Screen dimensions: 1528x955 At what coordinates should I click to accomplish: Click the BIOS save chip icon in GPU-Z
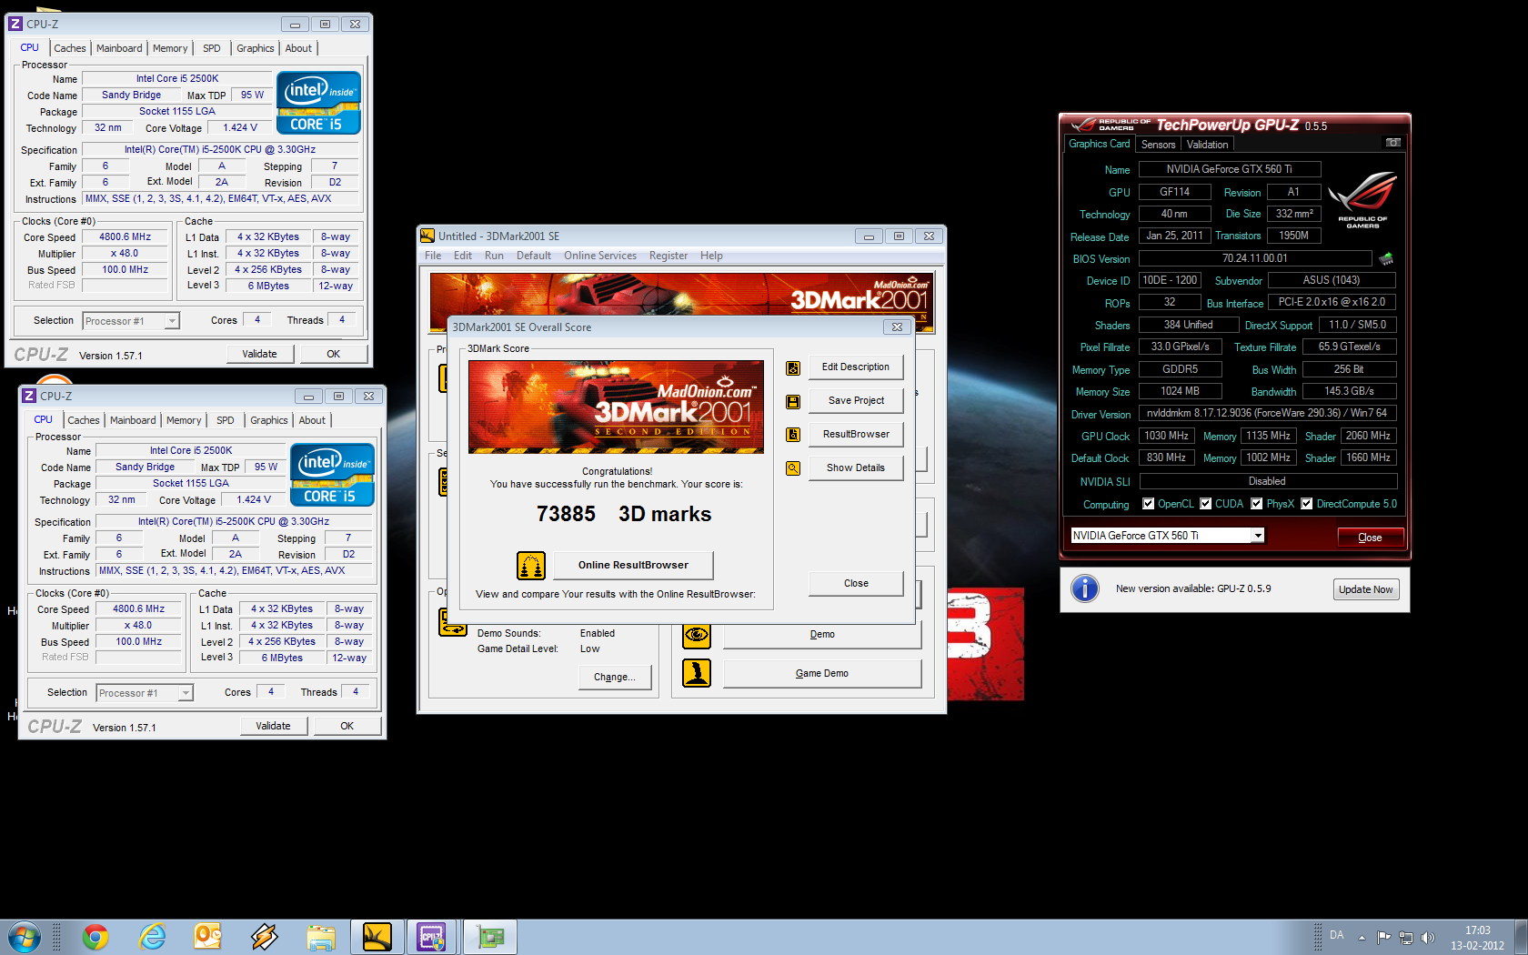pyautogui.click(x=1387, y=258)
